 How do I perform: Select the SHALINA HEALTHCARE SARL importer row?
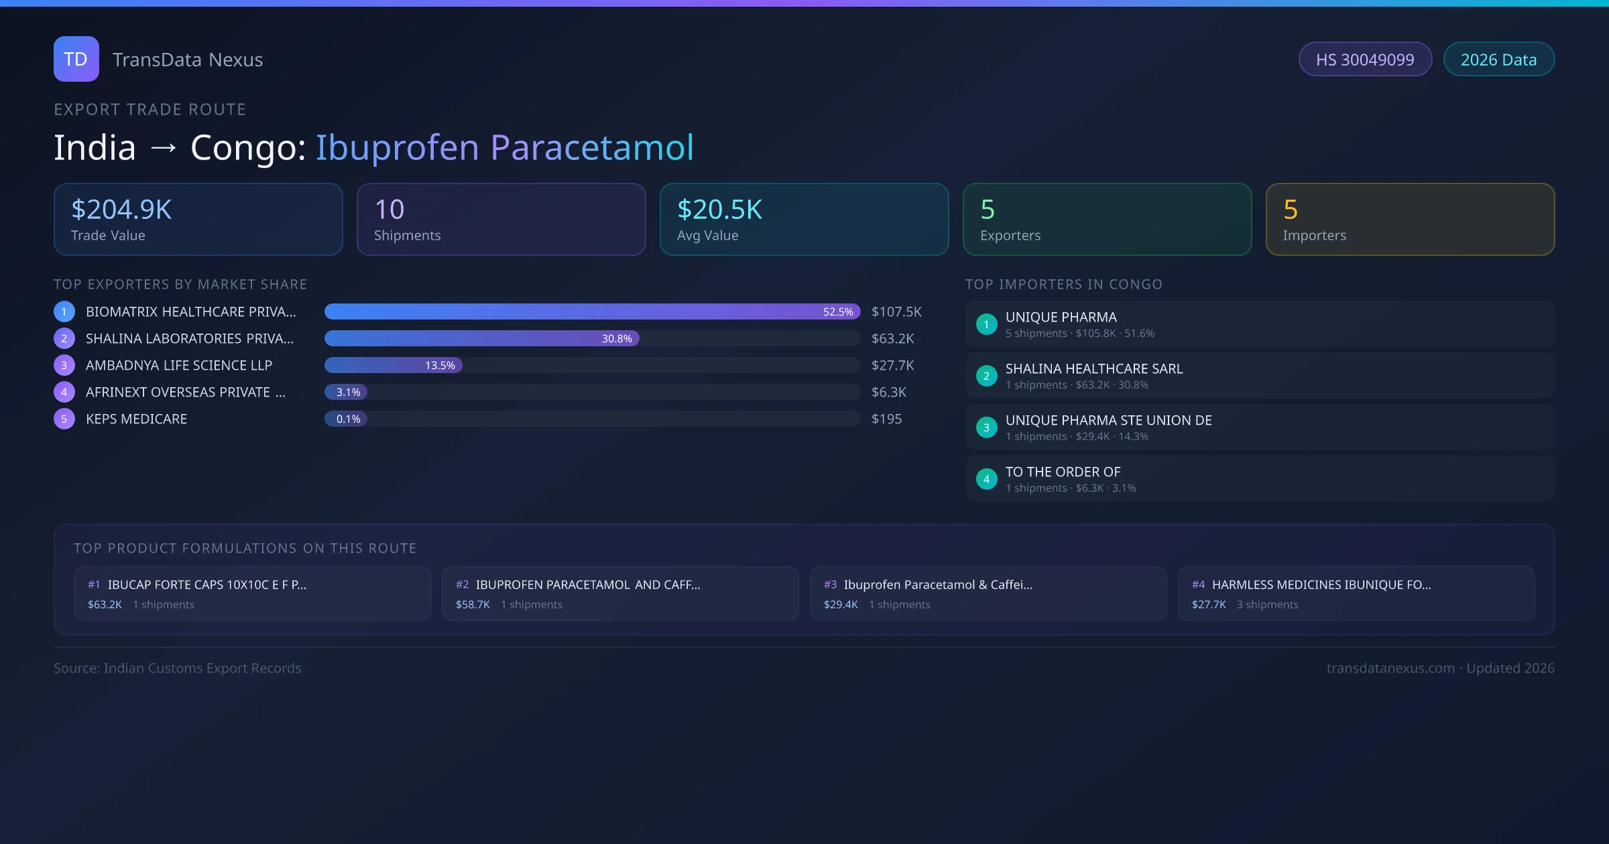pyautogui.click(x=1259, y=376)
